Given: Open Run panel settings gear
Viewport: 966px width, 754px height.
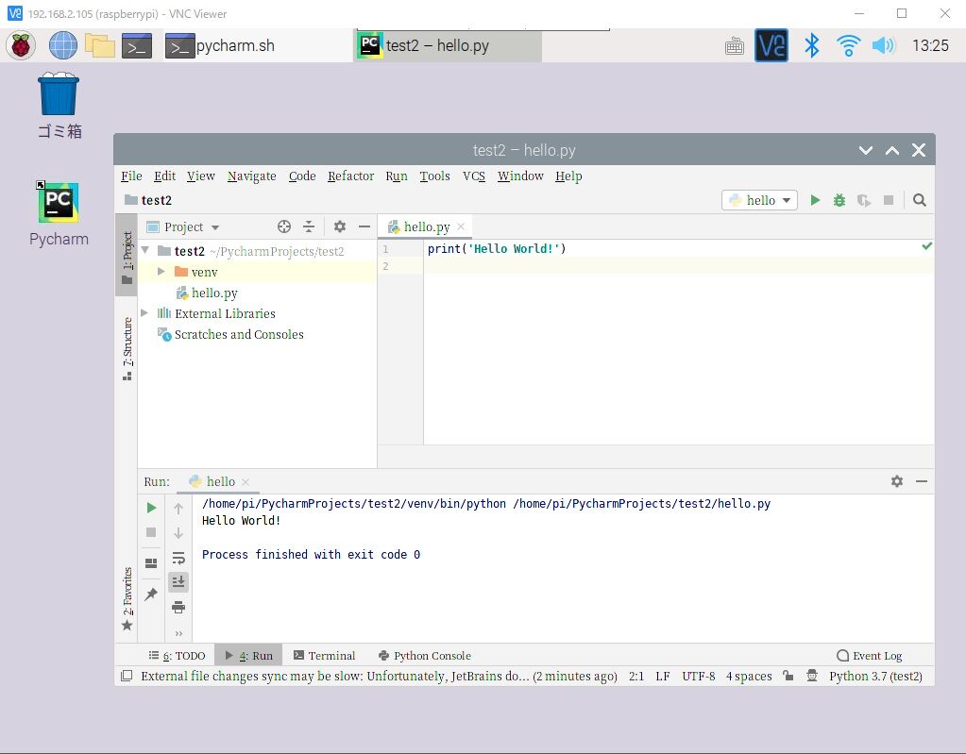Looking at the screenshot, I should pos(897,481).
